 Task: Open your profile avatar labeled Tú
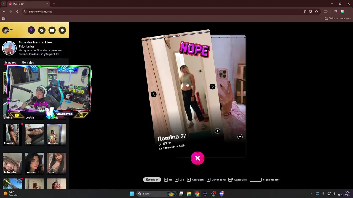tap(8, 30)
